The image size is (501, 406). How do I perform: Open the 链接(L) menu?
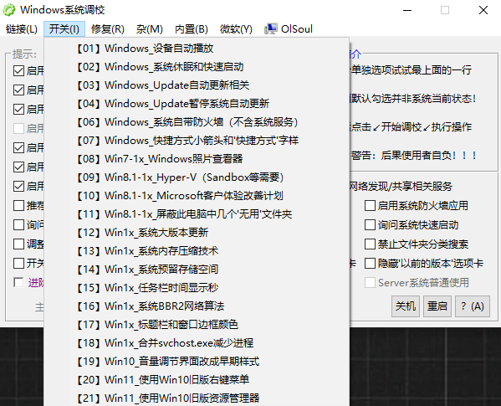[22, 29]
